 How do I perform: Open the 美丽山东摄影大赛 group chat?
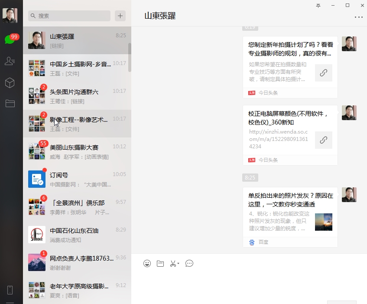(77, 151)
